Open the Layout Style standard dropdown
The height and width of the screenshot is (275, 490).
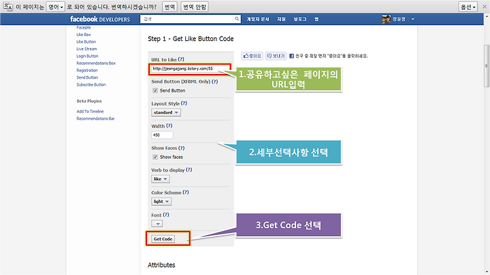tap(166, 113)
